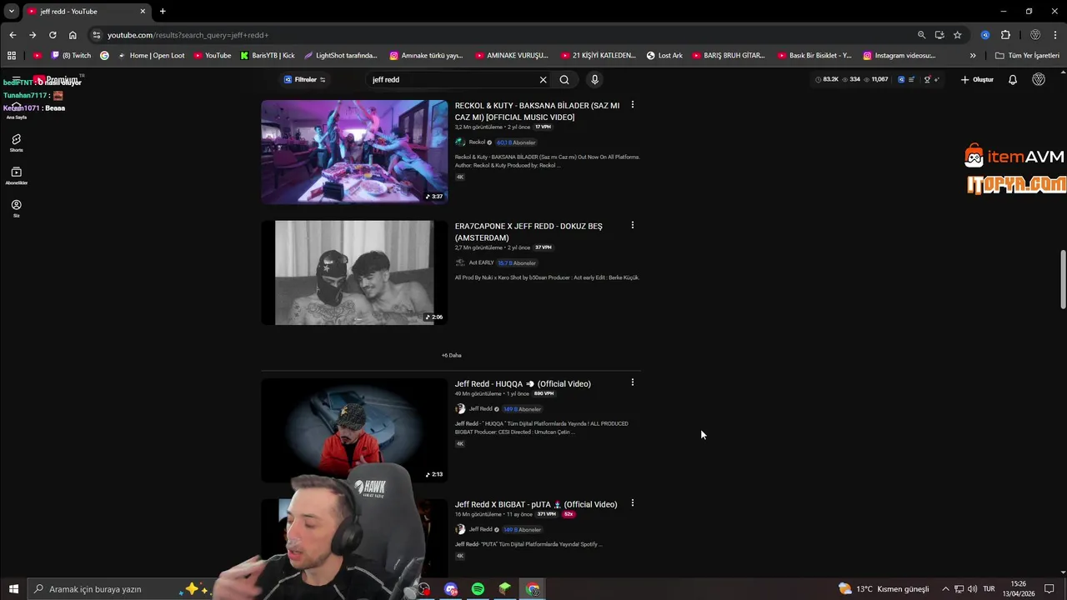Visit the Reckol channel link
This screenshot has width=1067, height=600.
pyautogui.click(x=477, y=142)
